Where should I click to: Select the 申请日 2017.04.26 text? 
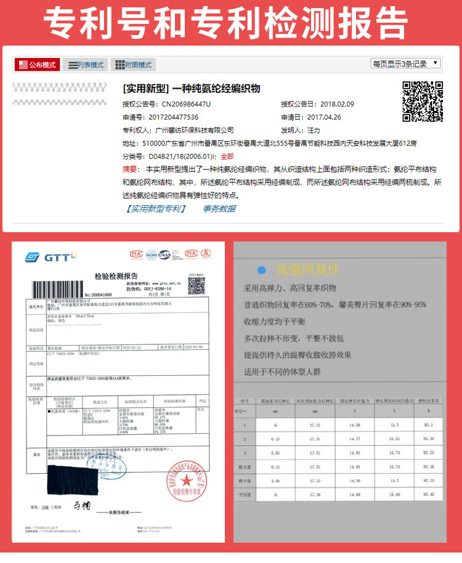click(x=311, y=117)
